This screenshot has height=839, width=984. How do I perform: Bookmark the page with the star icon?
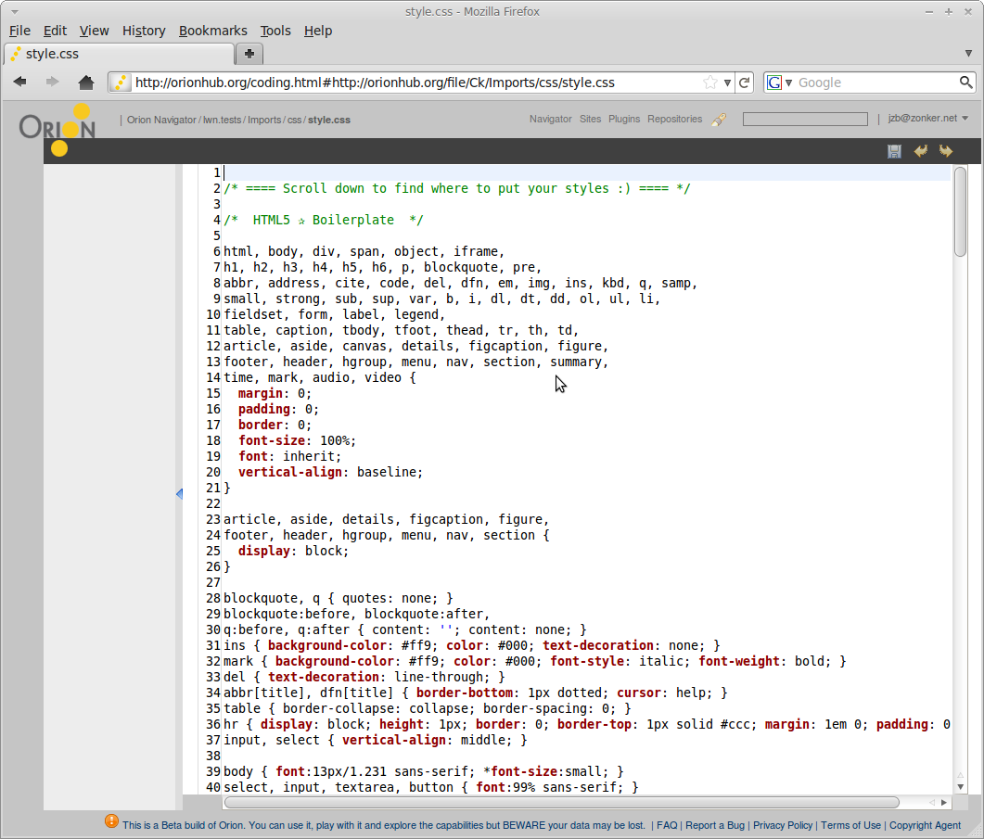coord(710,83)
